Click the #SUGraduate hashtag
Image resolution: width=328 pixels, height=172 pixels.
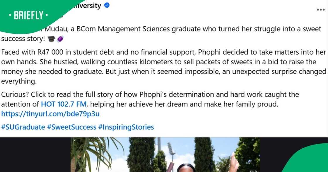pos(23,127)
